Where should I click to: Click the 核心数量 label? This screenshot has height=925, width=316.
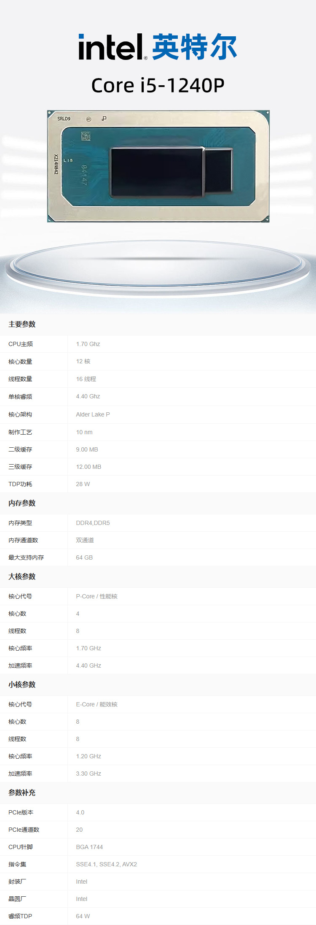(x=20, y=362)
